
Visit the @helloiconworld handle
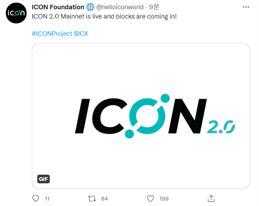pos(120,7)
